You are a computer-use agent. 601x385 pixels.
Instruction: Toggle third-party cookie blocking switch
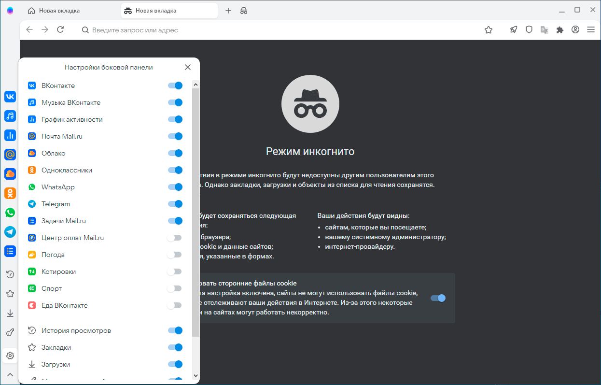438,298
